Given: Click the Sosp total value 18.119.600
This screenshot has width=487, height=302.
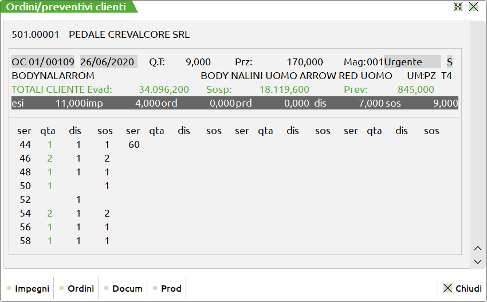Looking at the screenshot, I should [x=284, y=89].
